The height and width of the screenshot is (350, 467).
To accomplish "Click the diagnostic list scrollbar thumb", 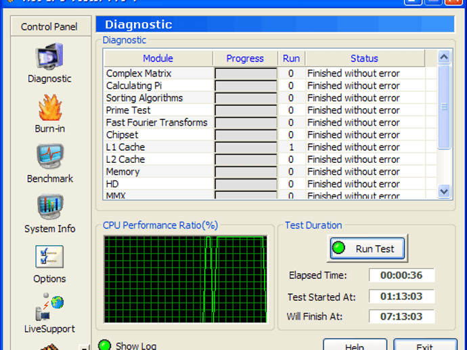I will pos(444,106).
